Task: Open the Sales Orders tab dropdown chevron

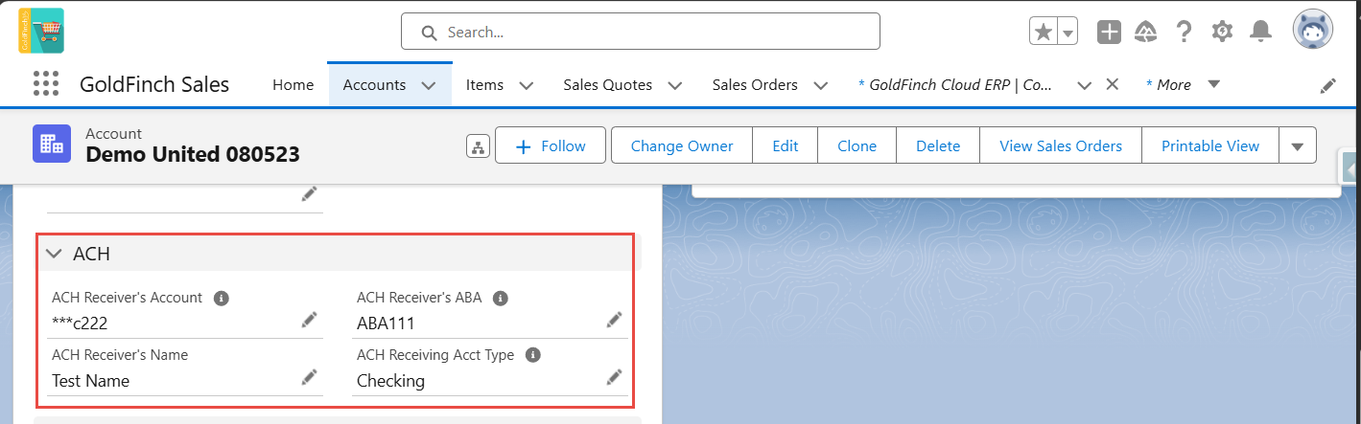Action: pos(820,85)
